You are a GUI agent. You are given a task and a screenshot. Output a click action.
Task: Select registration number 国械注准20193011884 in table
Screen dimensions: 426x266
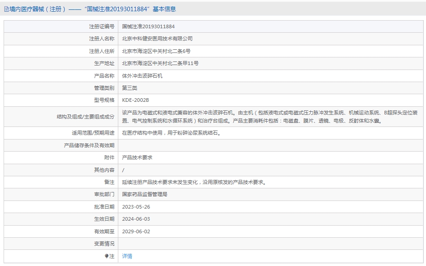[x=148, y=26]
